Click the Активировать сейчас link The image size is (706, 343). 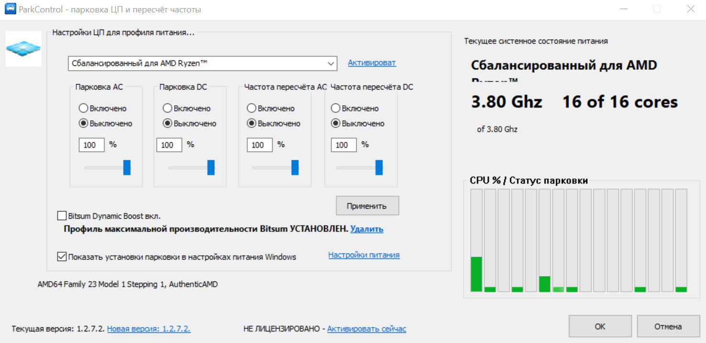coord(367,329)
